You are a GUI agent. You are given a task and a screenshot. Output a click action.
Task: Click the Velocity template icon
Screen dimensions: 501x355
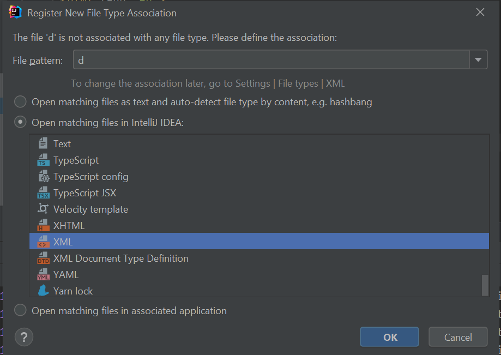[43, 209]
